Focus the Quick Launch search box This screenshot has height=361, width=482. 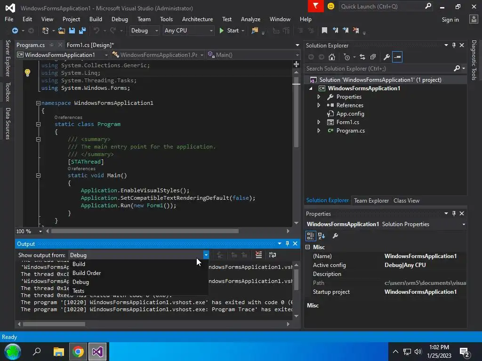(x=382, y=7)
